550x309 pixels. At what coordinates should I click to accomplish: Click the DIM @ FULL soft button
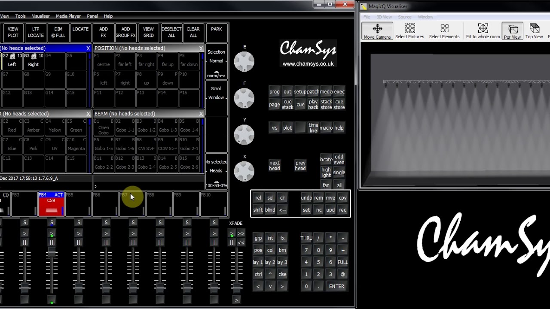pyautogui.click(x=58, y=33)
